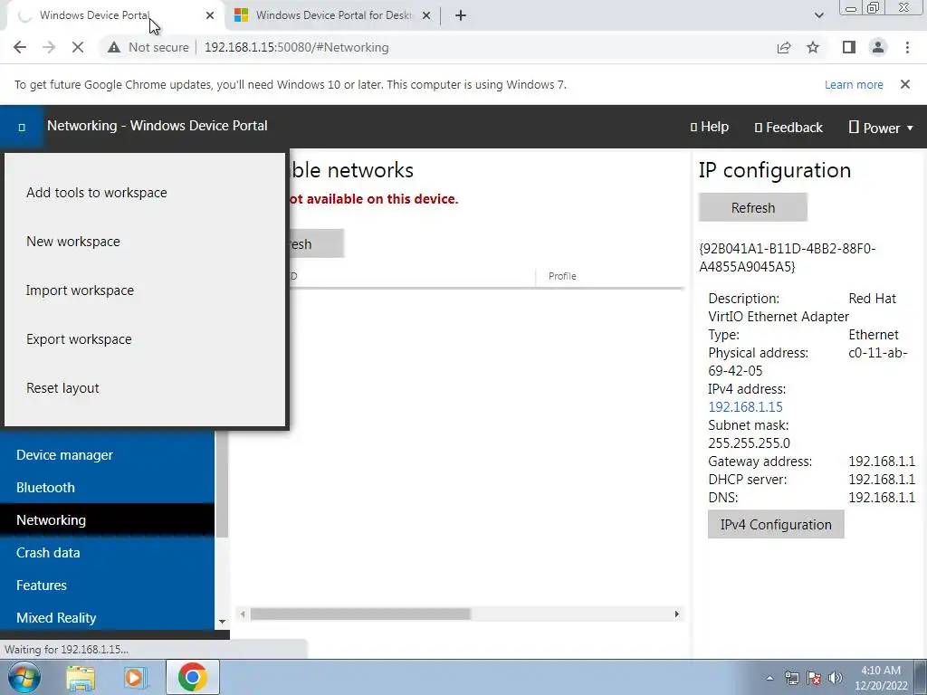Click Reset layout in the menu

point(62,388)
